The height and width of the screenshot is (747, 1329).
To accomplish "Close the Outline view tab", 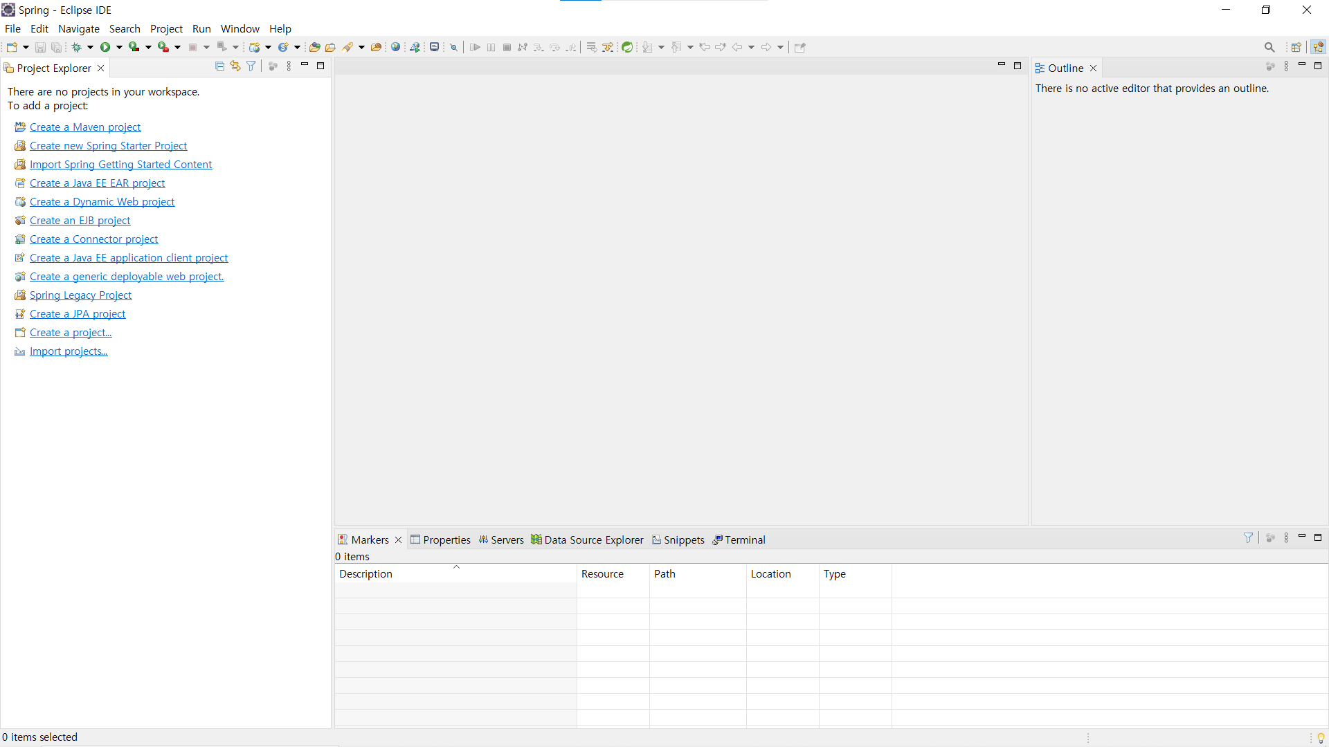I will pos(1094,68).
